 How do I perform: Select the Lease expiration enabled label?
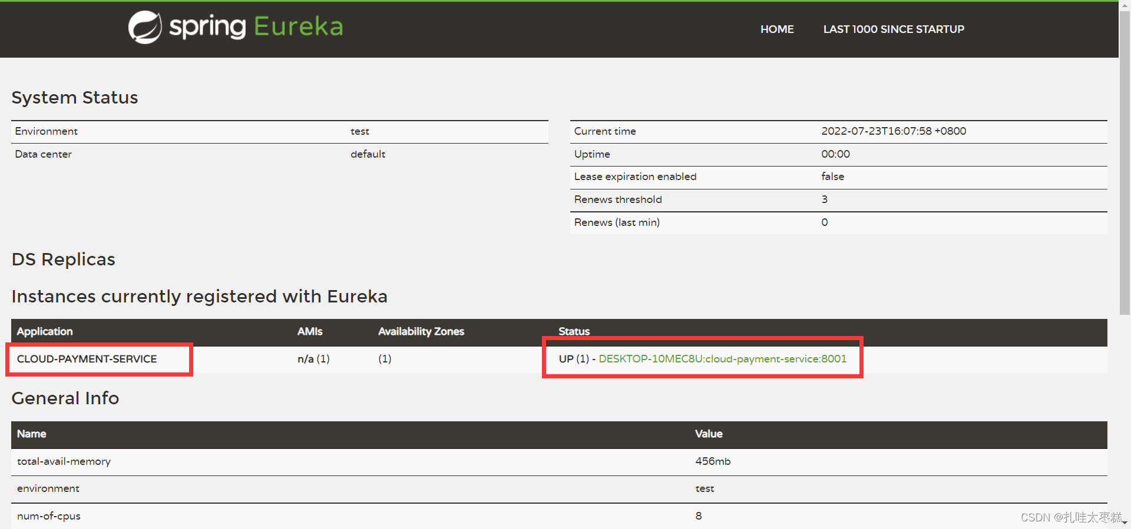636,177
